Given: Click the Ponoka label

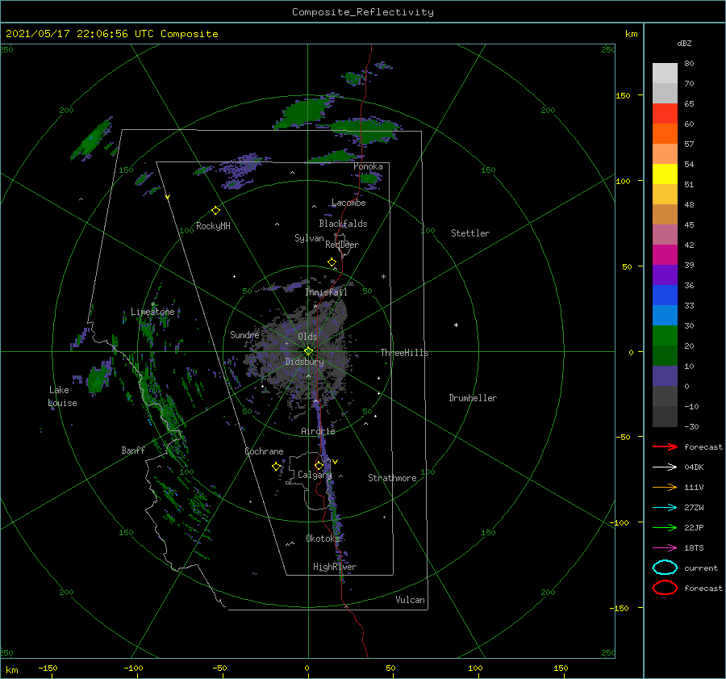Looking at the screenshot, I should click(x=368, y=166).
